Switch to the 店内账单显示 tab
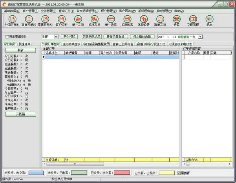This screenshot has height=183, width=236. point(72,44)
